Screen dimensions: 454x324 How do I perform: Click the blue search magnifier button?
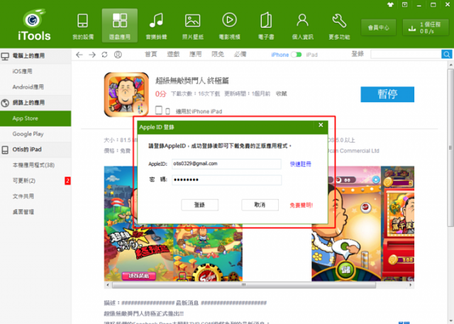[446, 54]
